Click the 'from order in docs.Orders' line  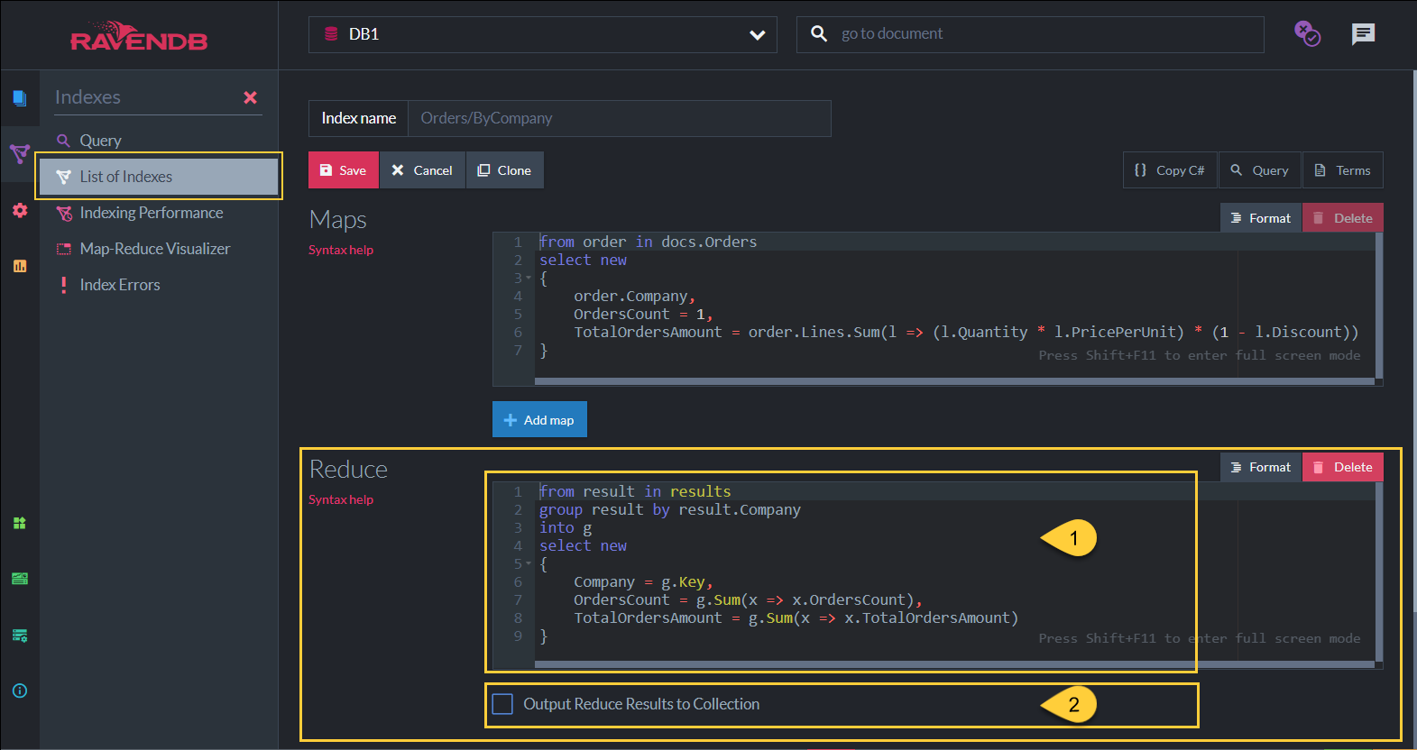tap(648, 242)
